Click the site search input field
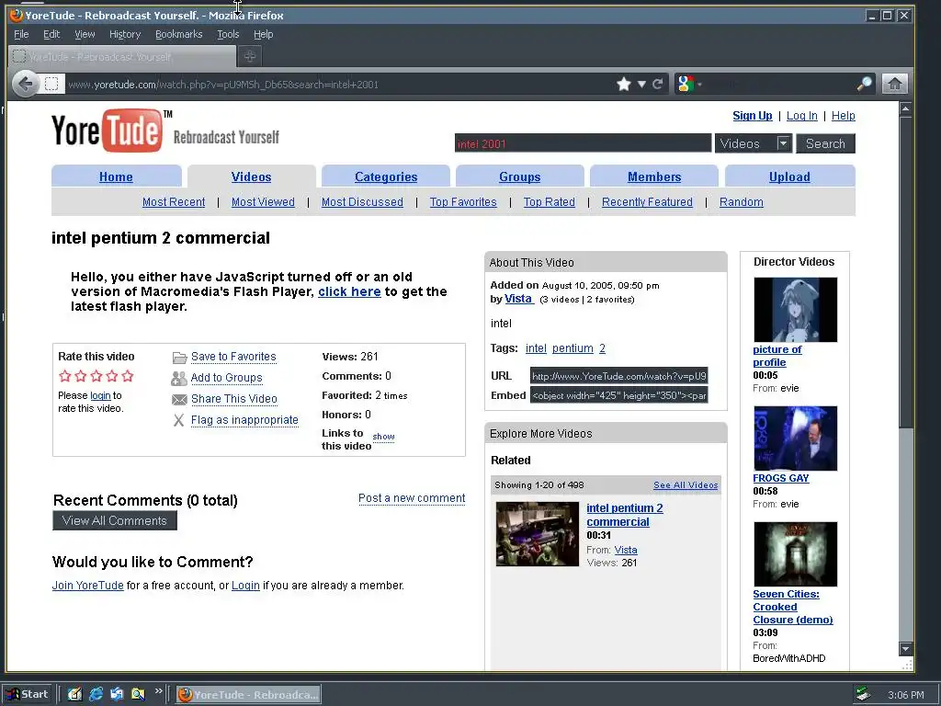 pos(583,143)
